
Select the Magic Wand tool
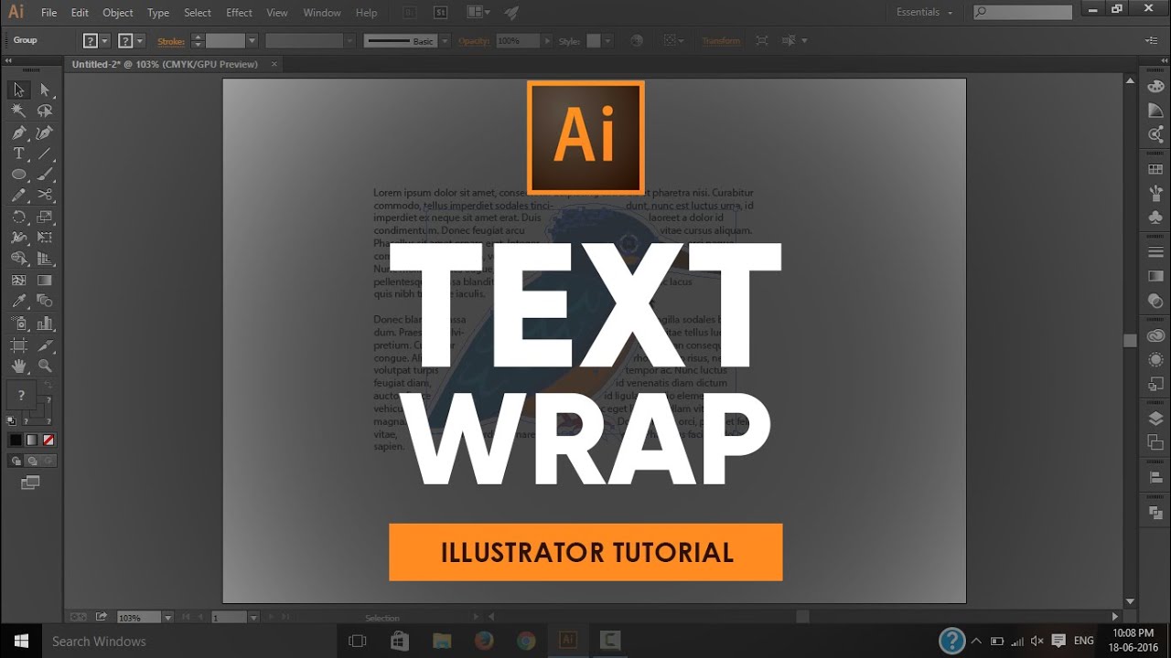18,111
